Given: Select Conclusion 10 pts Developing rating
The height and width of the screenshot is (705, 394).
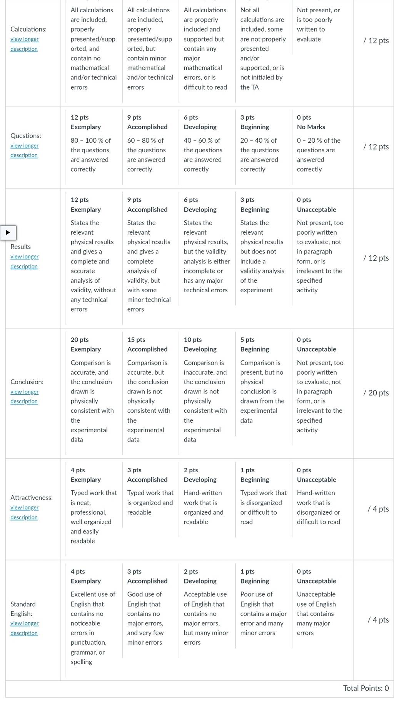Looking at the screenshot, I should point(207,390).
